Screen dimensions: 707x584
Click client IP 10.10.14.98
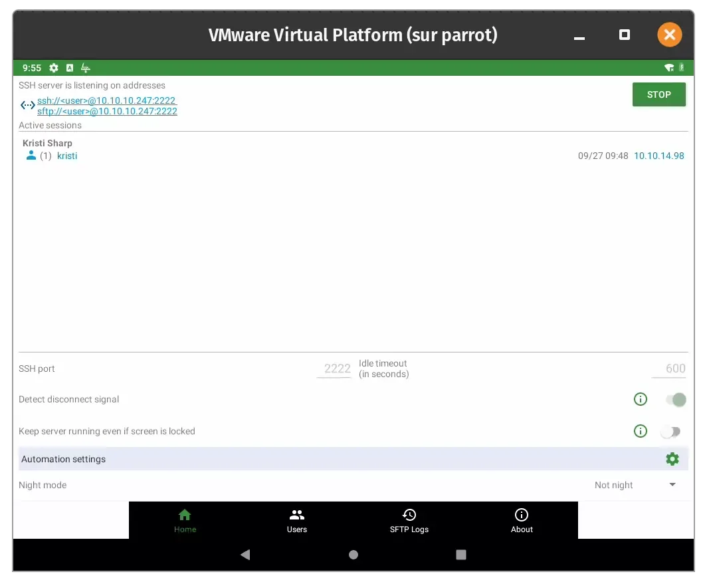point(658,156)
